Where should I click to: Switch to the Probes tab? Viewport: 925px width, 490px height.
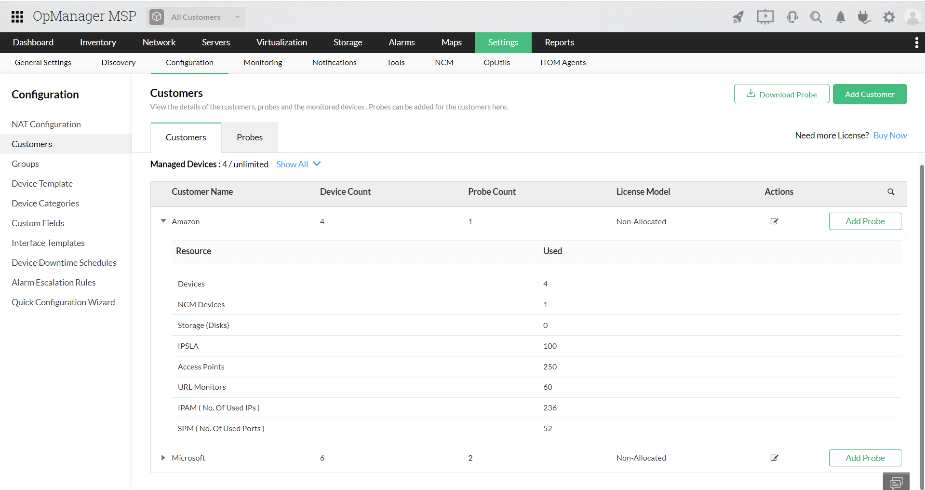pos(250,137)
